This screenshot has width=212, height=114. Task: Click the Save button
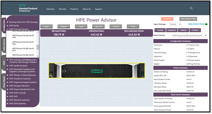tap(46, 27)
